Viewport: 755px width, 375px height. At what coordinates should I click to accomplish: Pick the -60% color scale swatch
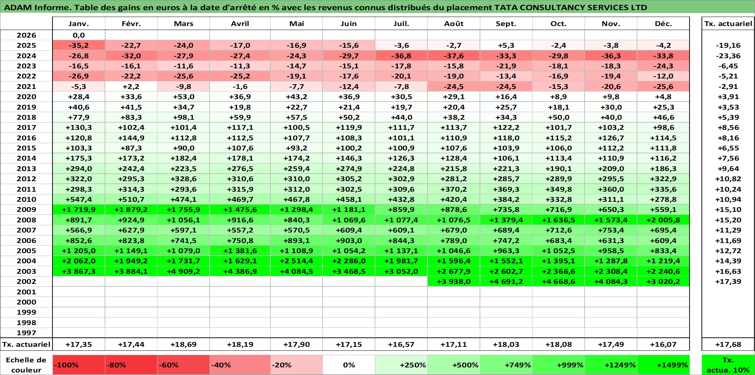184,365
